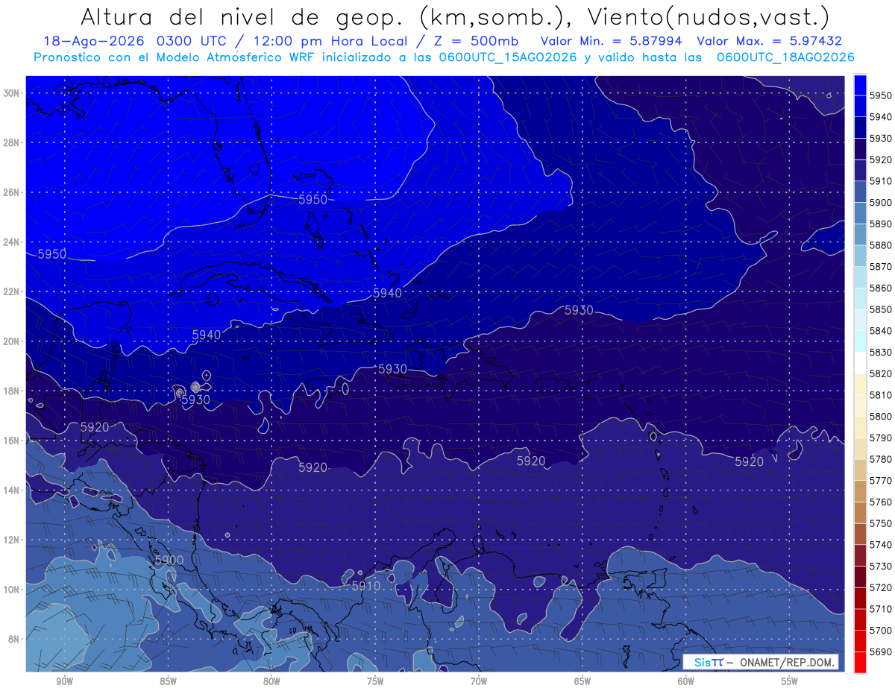The width and height of the screenshot is (895, 691).
Task: Click the '22N' latitude axis label
Action: (x=13, y=291)
